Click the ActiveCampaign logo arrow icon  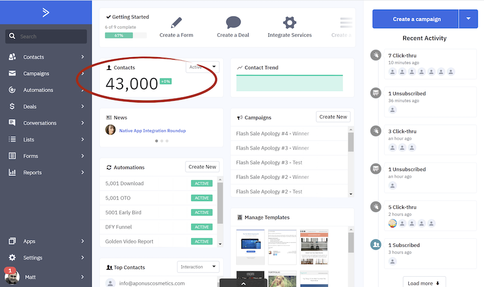tap(46, 13)
